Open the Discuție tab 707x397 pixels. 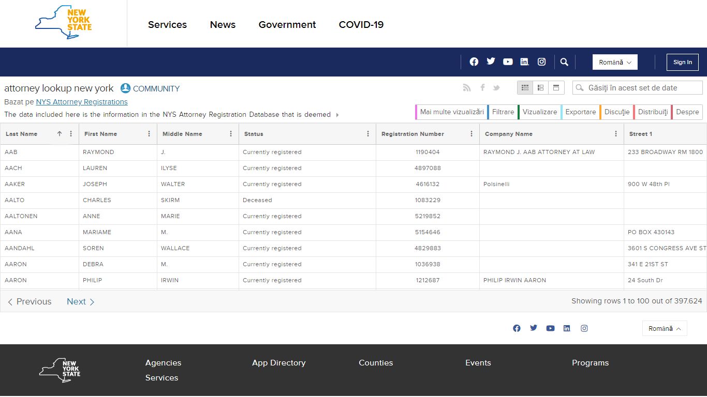pyautogui.click(x=616, y=112)
